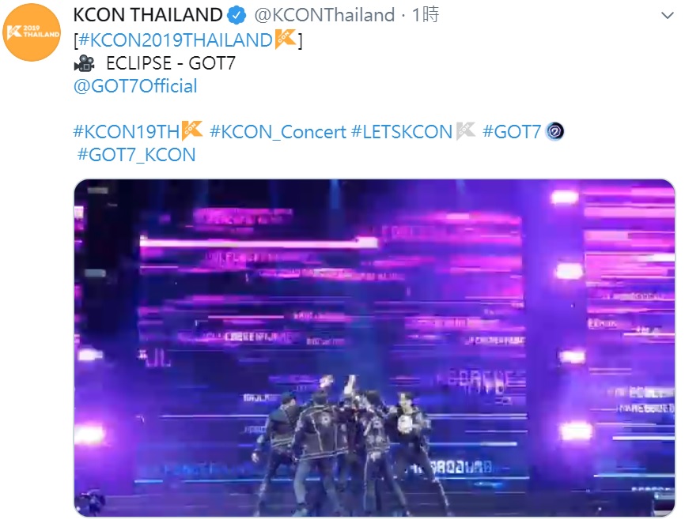Open the tweet's timestamp link
The width and height of the screenshot is (685, 527).
[426, 15]
